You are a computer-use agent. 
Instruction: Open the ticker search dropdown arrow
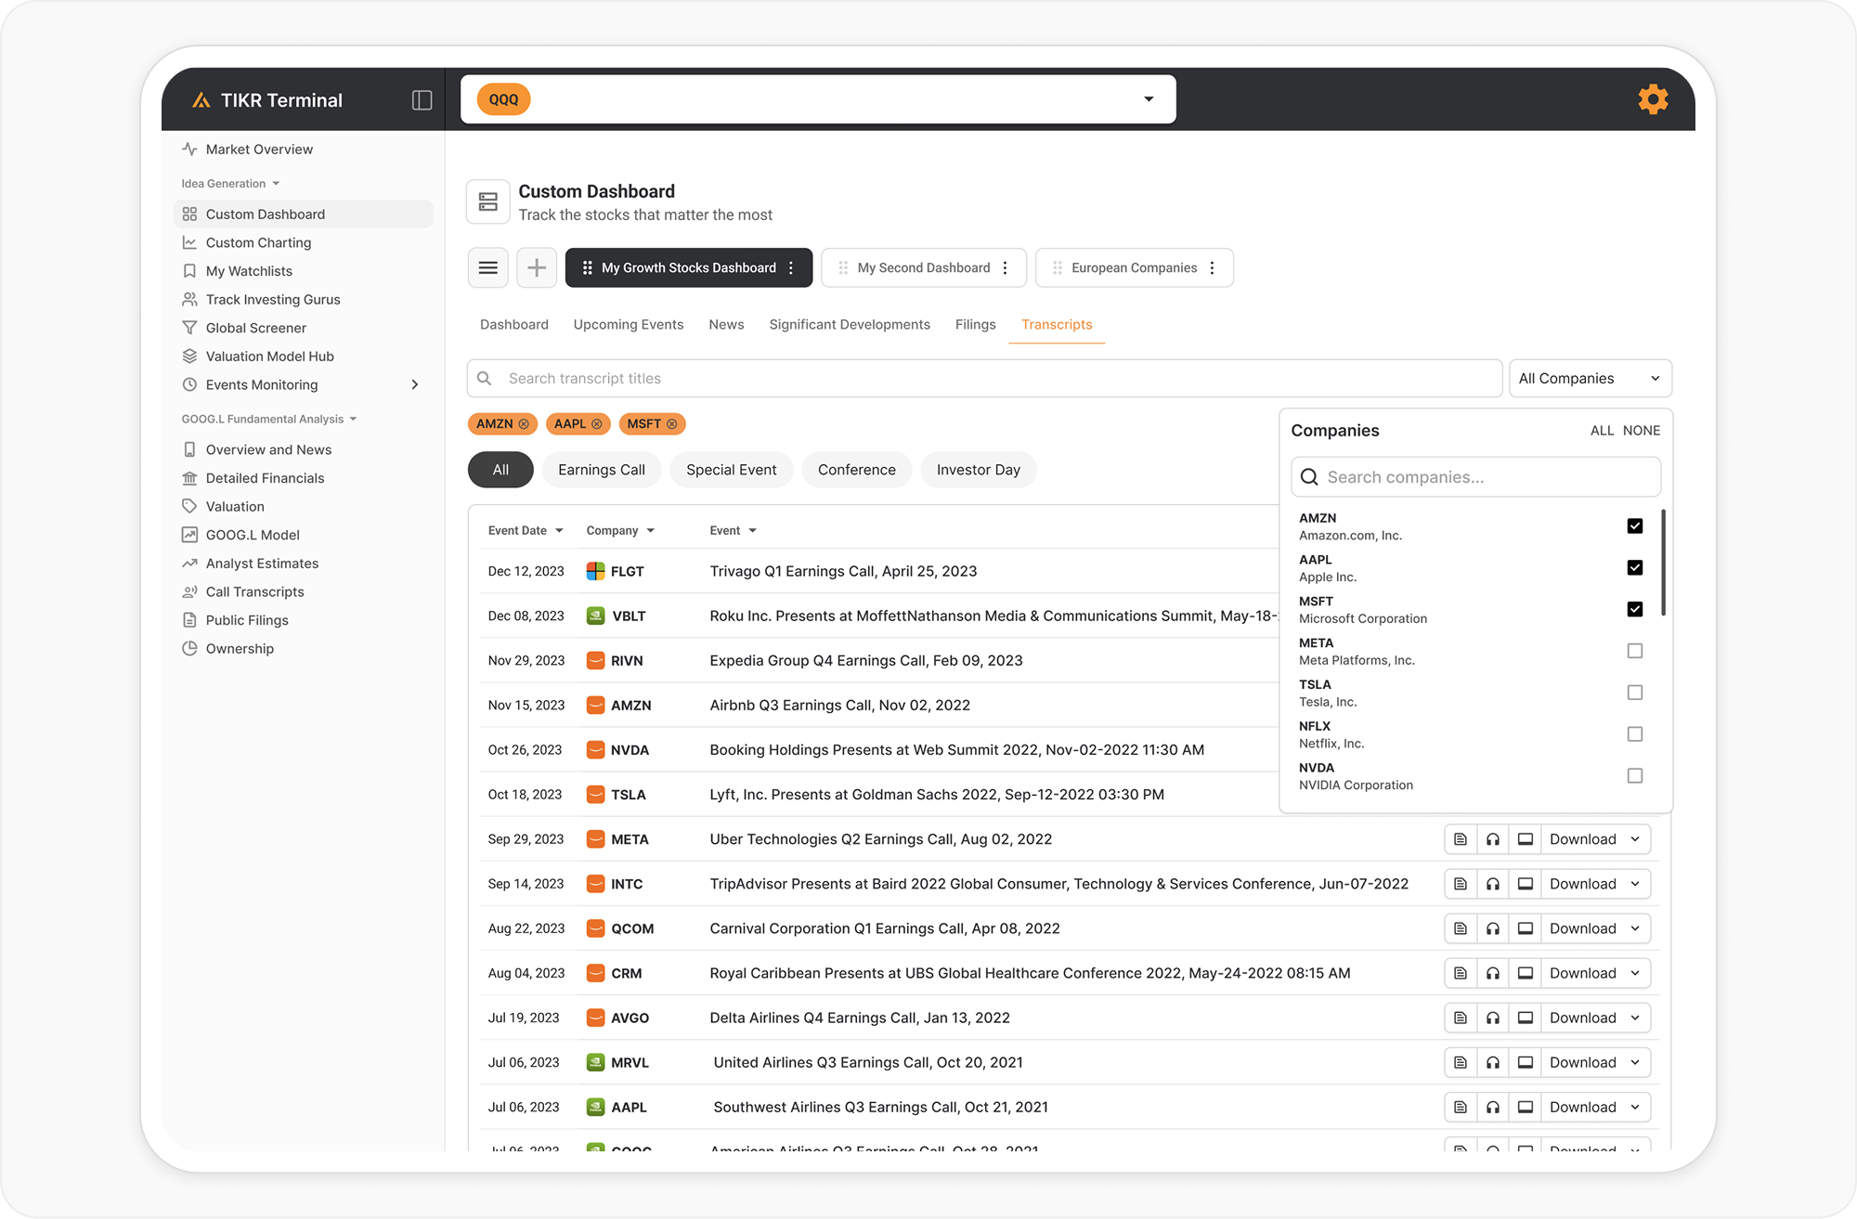1149,99
